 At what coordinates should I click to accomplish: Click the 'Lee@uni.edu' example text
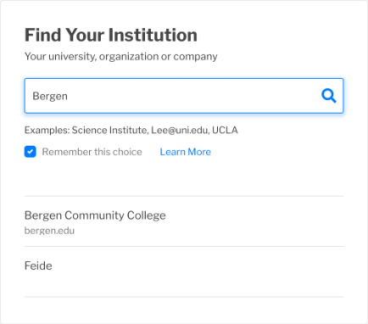[180, 130]
